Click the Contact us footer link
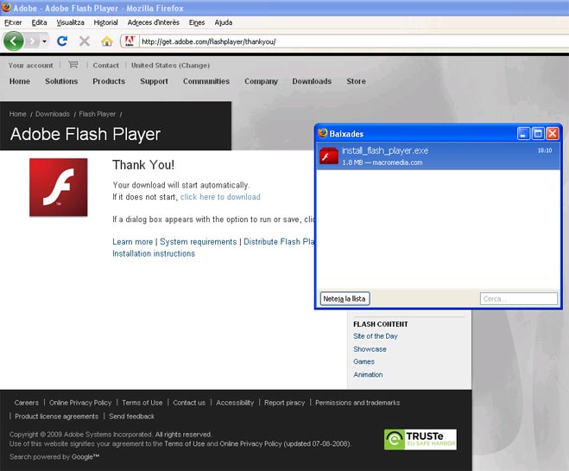Screen dimensions: 569x471 189,403
